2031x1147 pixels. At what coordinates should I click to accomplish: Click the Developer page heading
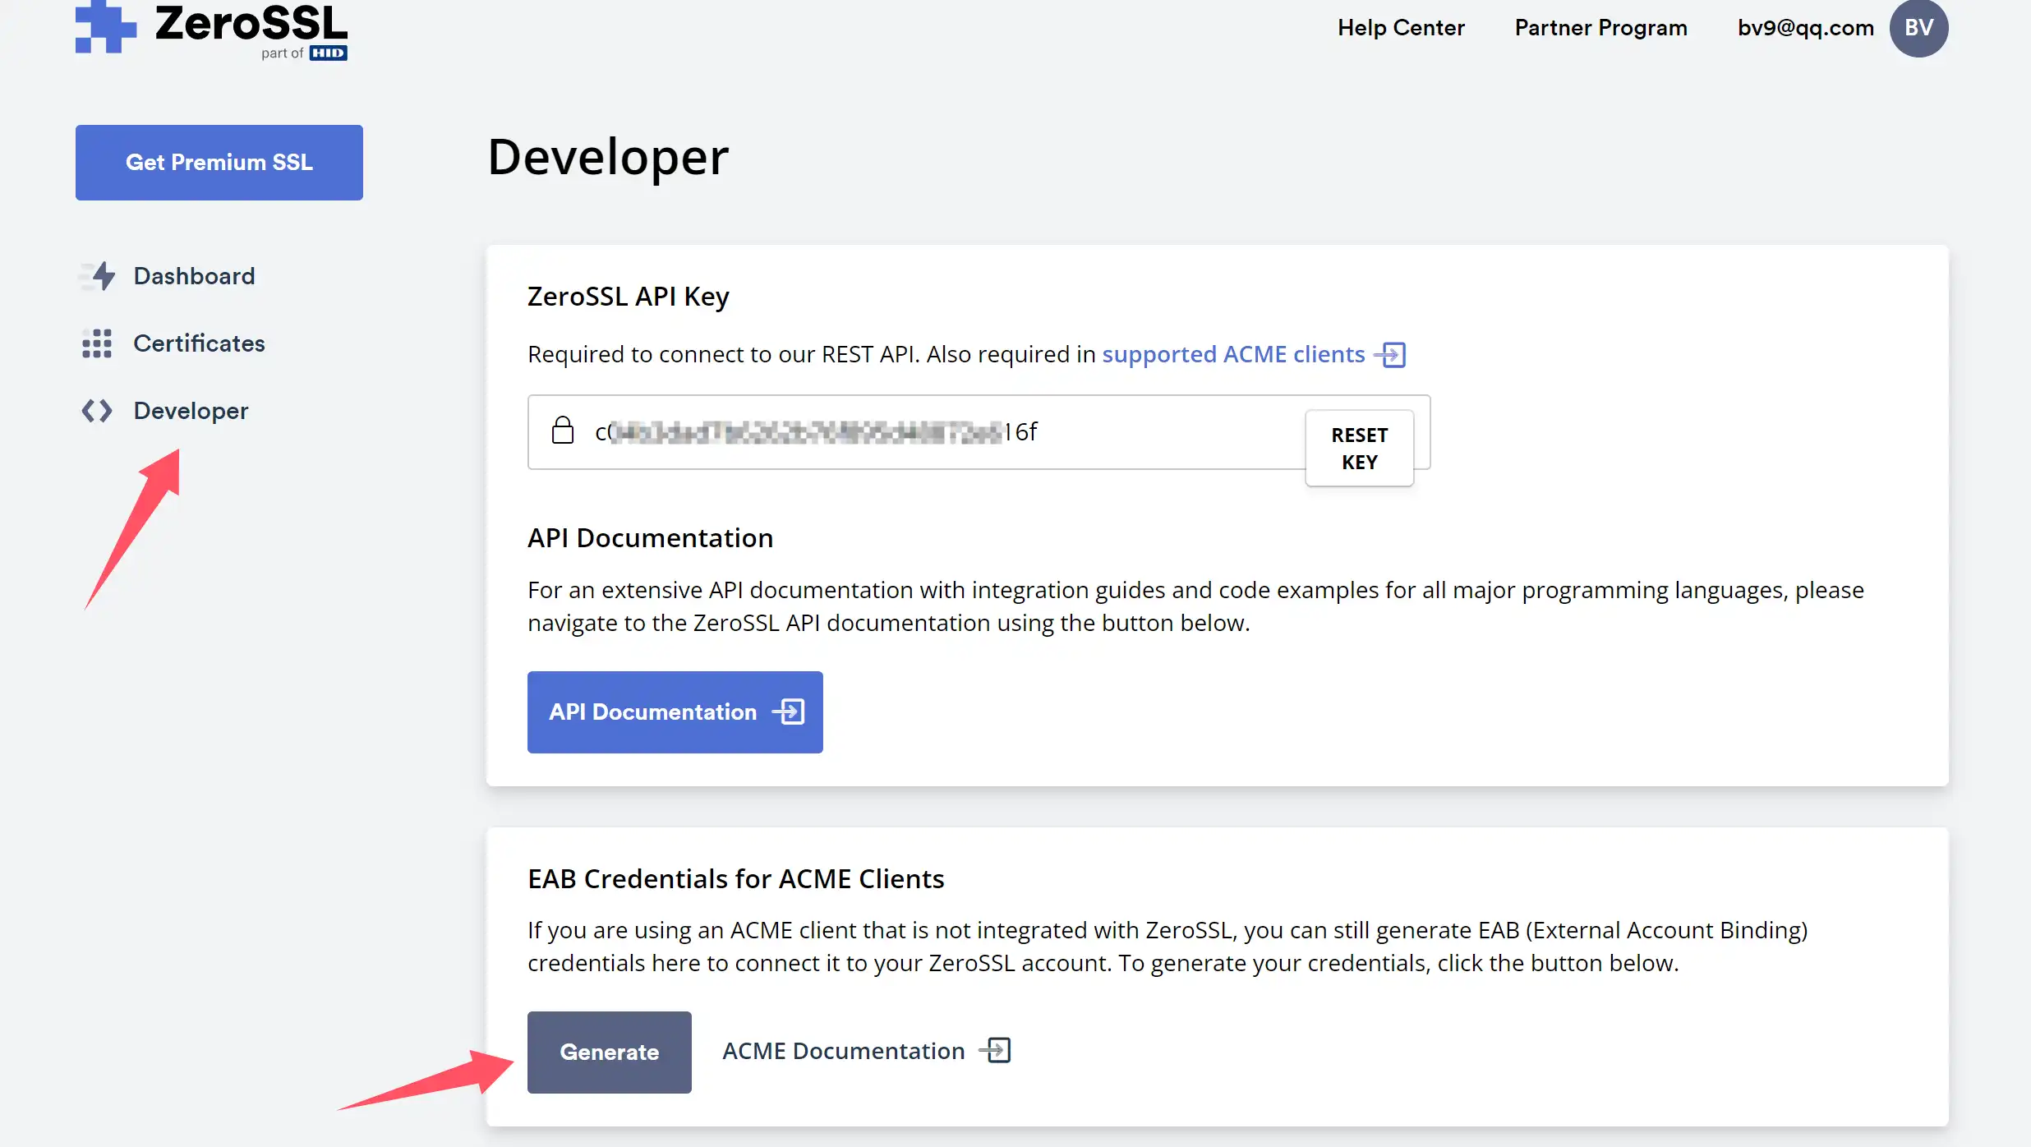pyautogui.click(x=608, y=157)
